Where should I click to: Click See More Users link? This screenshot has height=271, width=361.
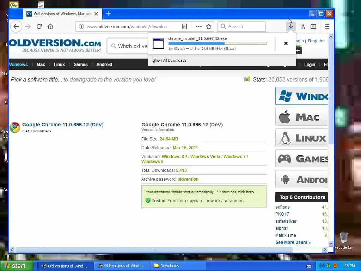coord(293,242)
